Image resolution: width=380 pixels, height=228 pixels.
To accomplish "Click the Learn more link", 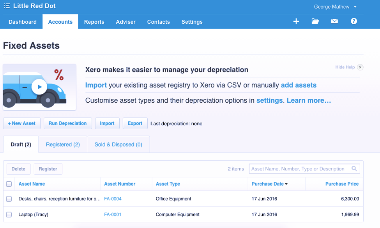I will [x=309, y=100].
